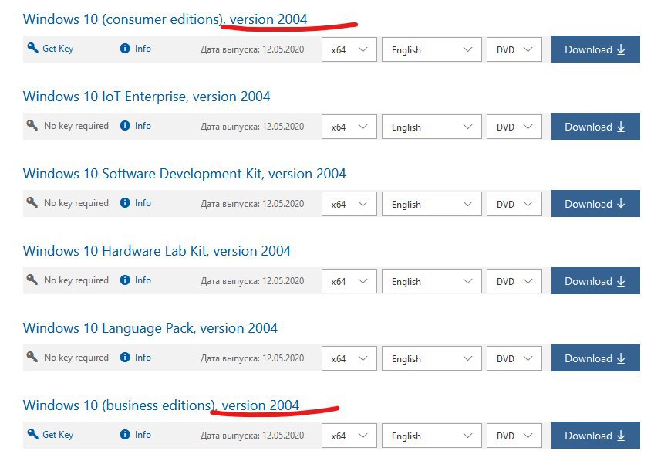Image resolution: width=661 pixels, height=468 pixels.
Task: Open x64 dropdown for Hardware Lab Kit
Action: point(349,281)
